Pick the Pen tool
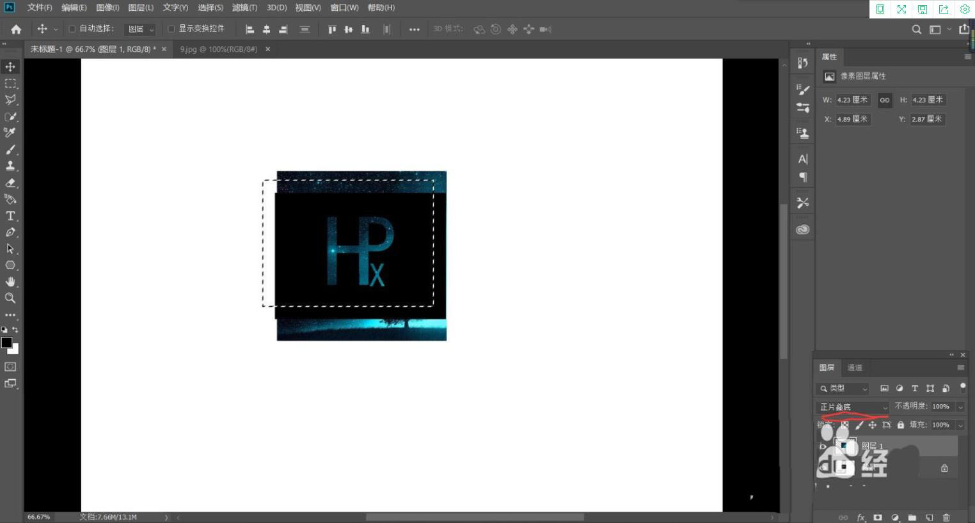Viewport: 975px width, 523px height. click(10, 232)
